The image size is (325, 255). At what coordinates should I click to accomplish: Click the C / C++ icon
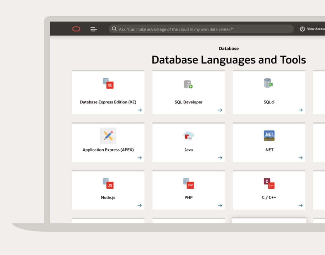(269, 183)
